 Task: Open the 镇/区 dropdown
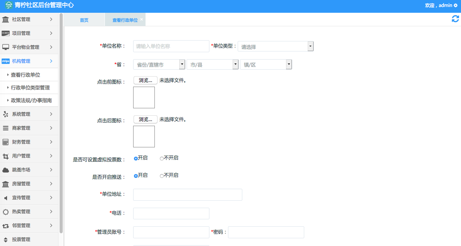click(266, 64)
